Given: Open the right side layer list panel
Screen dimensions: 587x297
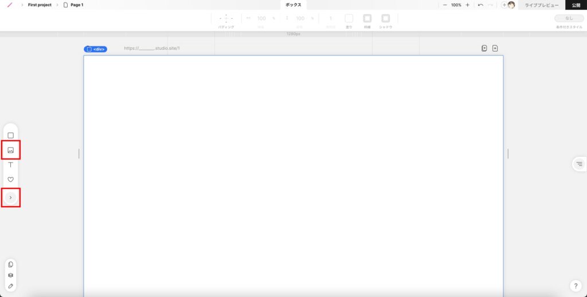Looking at the screenshot, I should pos(579,164).
